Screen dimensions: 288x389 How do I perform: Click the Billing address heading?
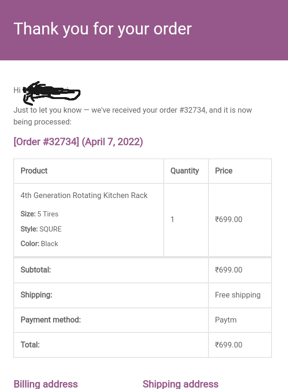pyautogui.click(x=46, y=384)
